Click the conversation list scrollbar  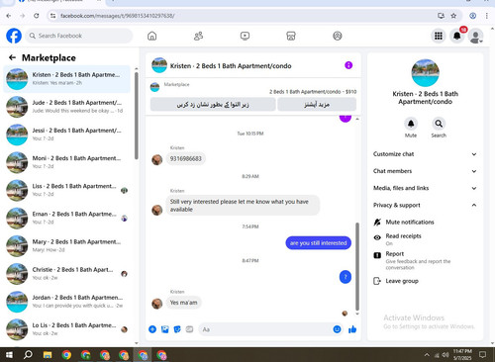tap(137, 116)
